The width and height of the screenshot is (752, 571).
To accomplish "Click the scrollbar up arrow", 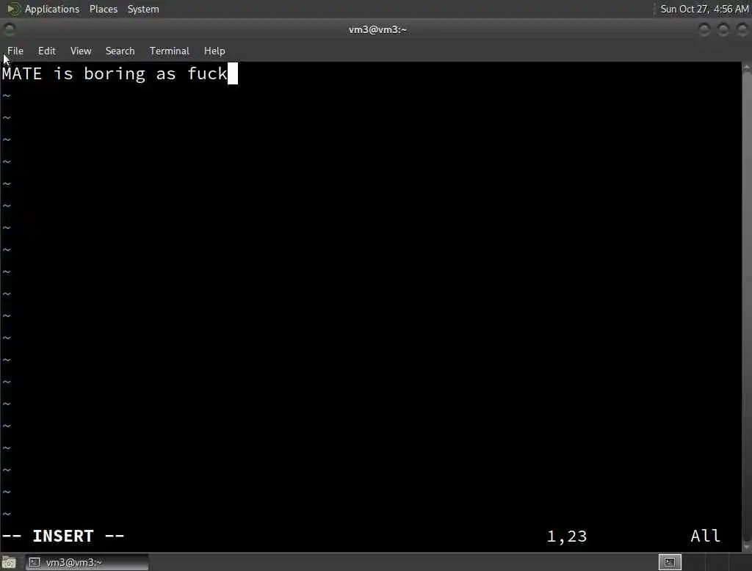I will (x=747, y=68).
